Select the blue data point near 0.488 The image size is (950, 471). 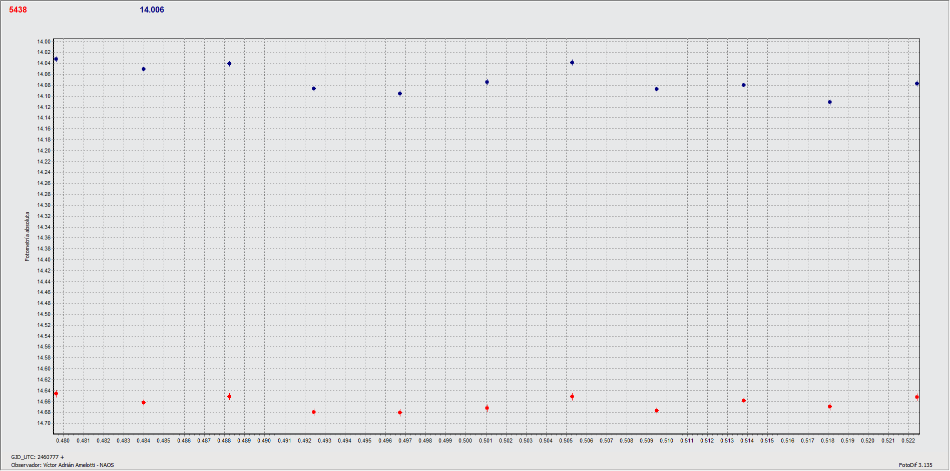[x=229, y=63]
